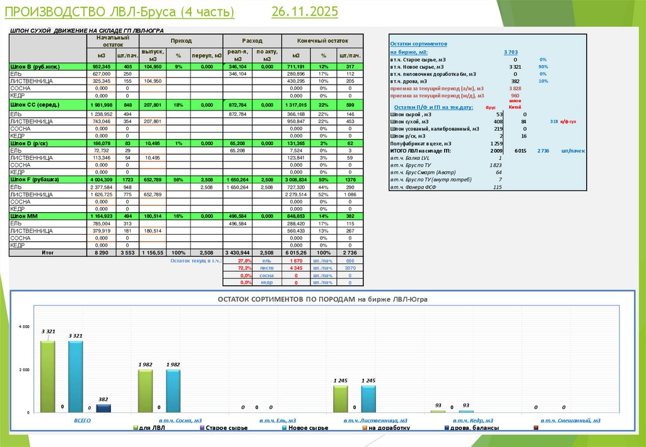Screen dimensions: 646x447
Task: Click cell 1 164,923 in Шпон ММ row
Action: tap(101, 216)
